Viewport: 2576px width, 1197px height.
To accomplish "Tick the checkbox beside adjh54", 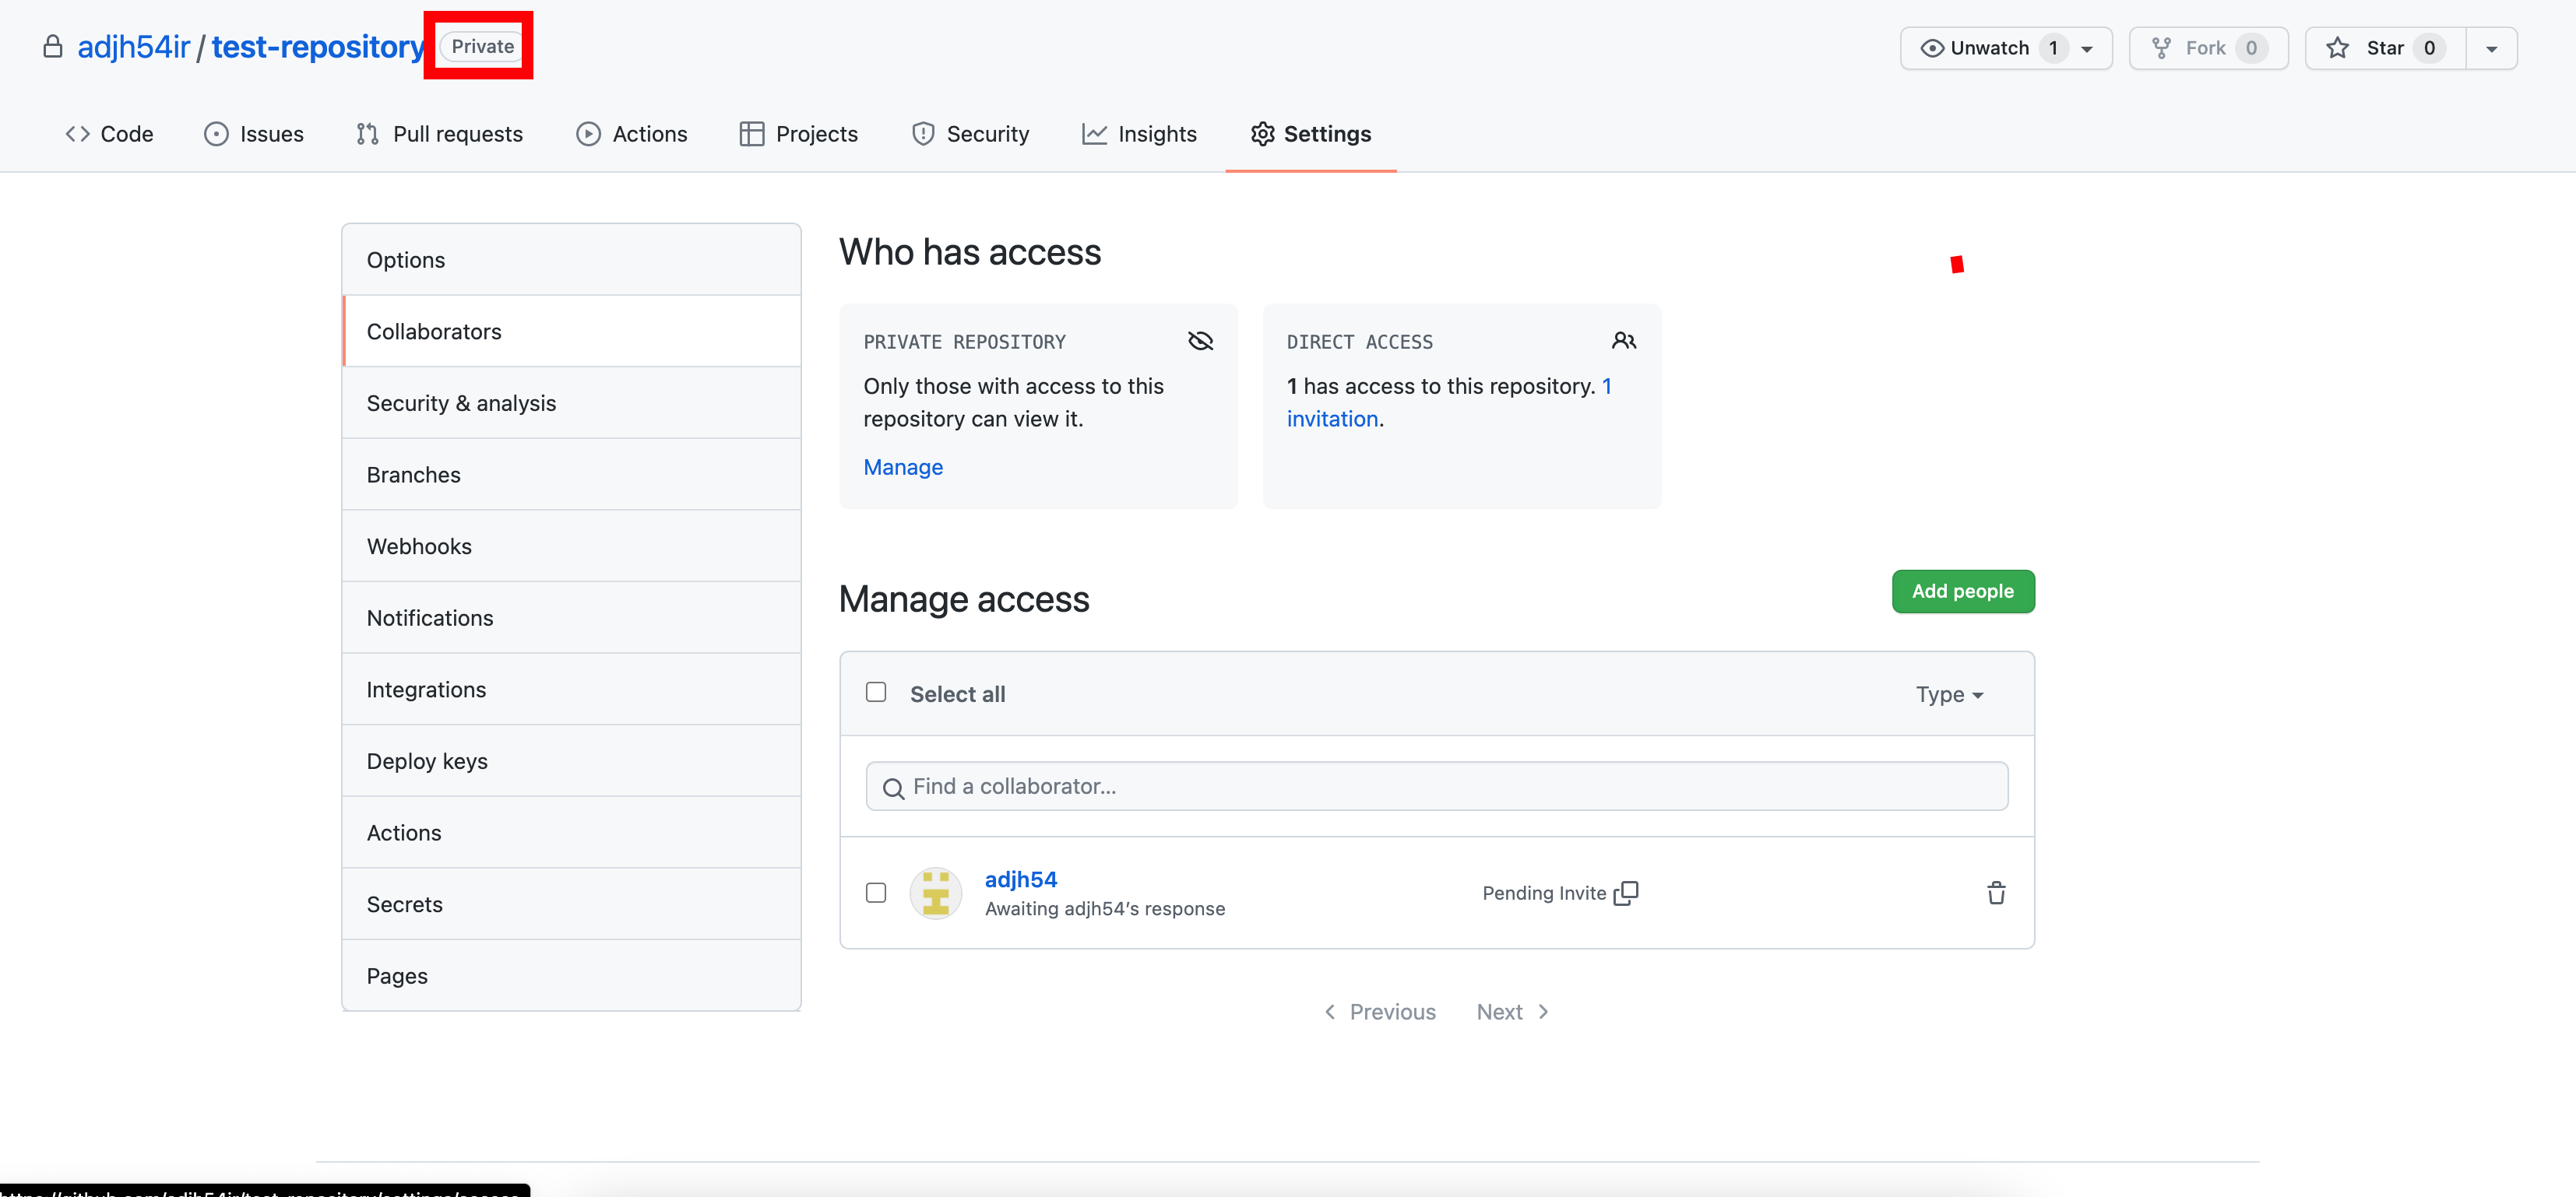I will pos(876,892).
